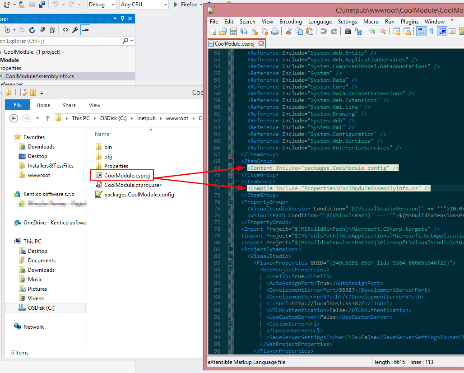Viewport: 464px width, 373px height.
Task: Switch to File Explorer View tab
Action: tap(94, 105)
